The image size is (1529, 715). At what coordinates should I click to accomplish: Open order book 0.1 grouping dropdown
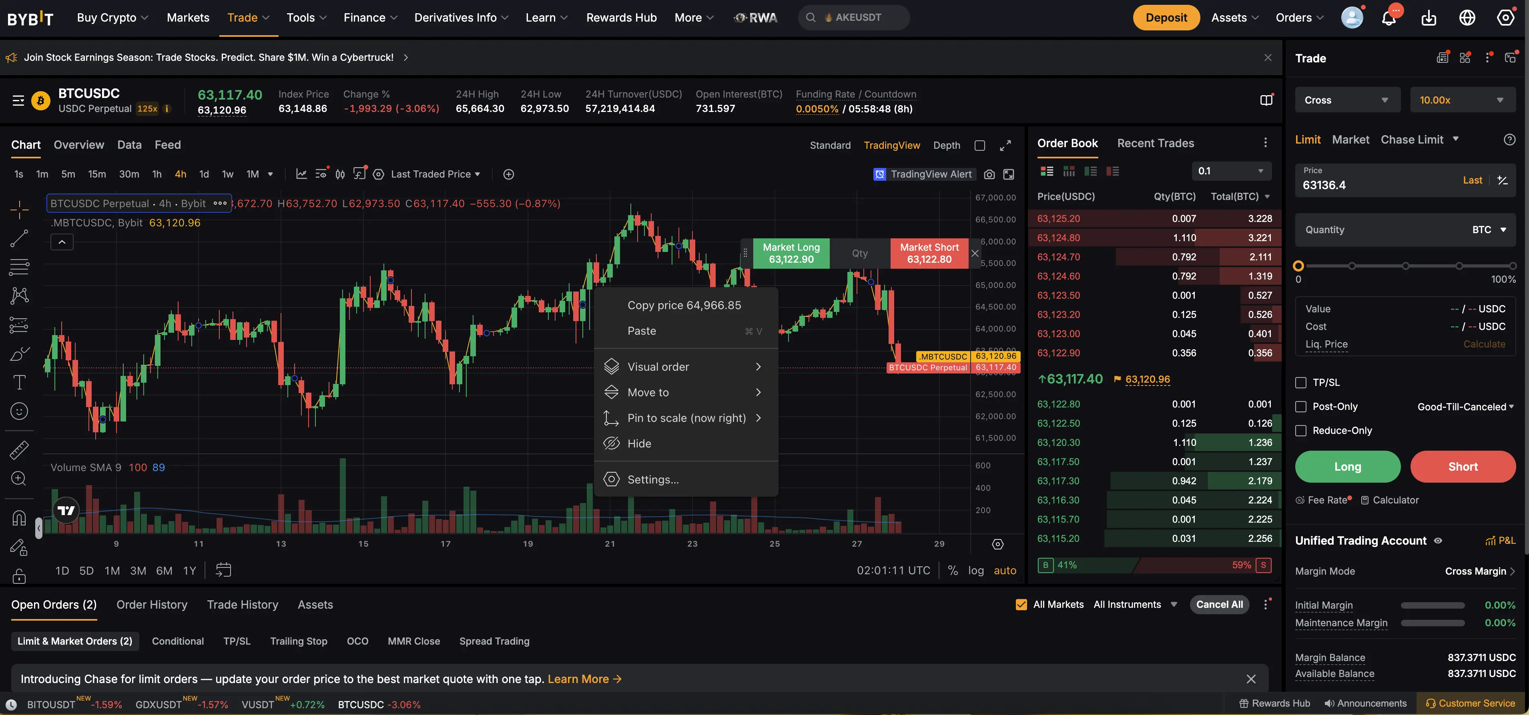pyautogui.click(x=1232, y=171)
